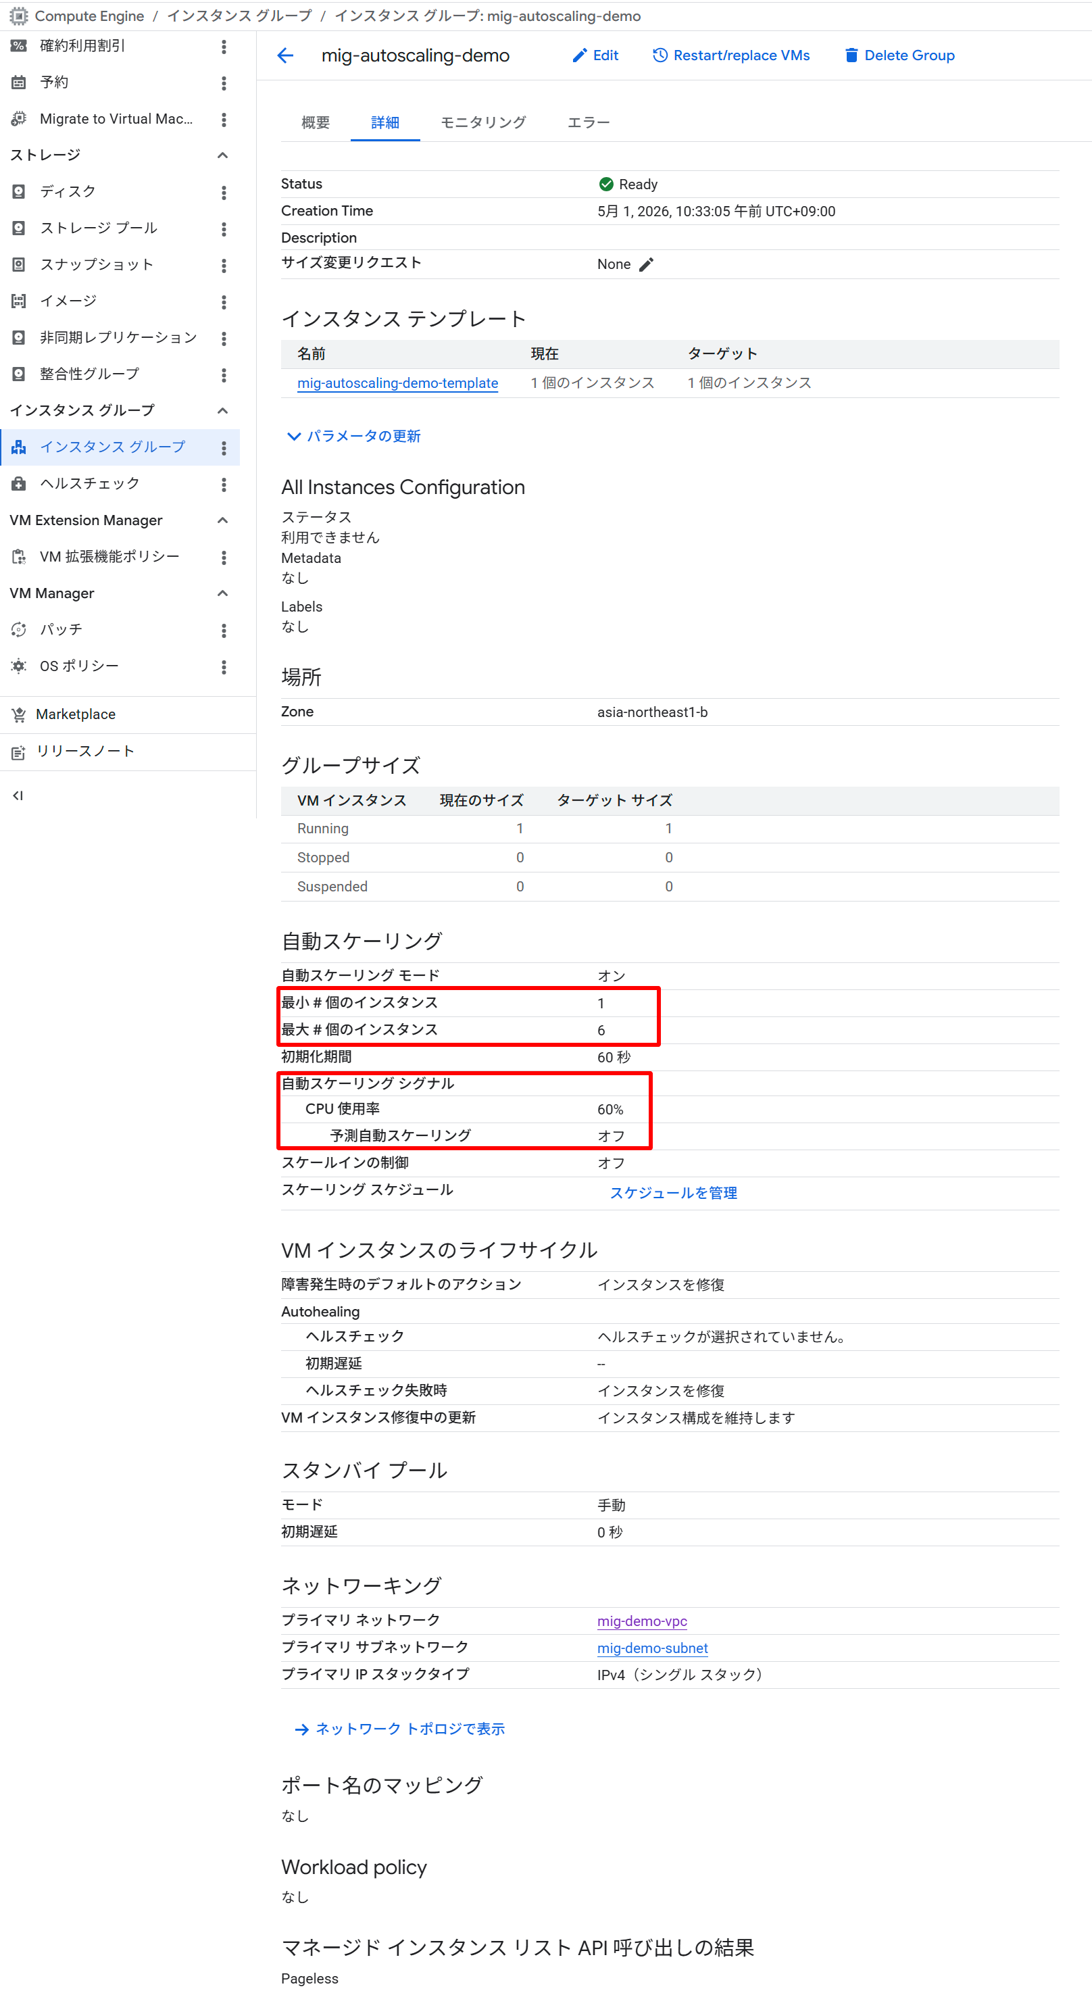
Task: Open more options for 予約
Action: (224, 83)
